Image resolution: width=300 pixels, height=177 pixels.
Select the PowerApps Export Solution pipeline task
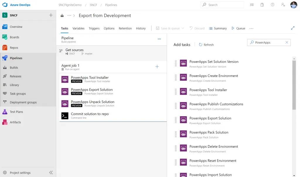(113, 91)
